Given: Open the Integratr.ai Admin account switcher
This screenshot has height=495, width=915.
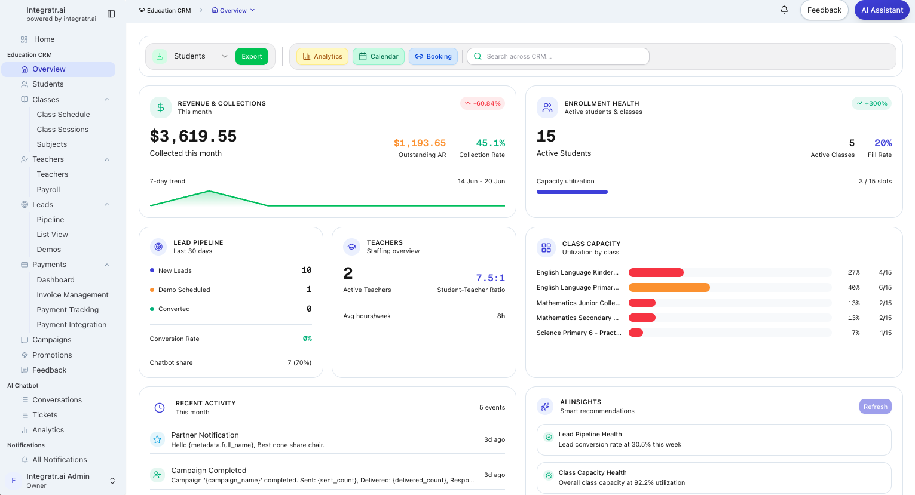Looking at the screenshot, I should pos(63,480).
